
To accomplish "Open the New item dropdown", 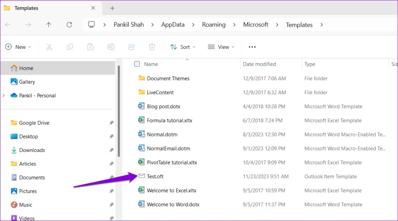I will coord(18,47).
